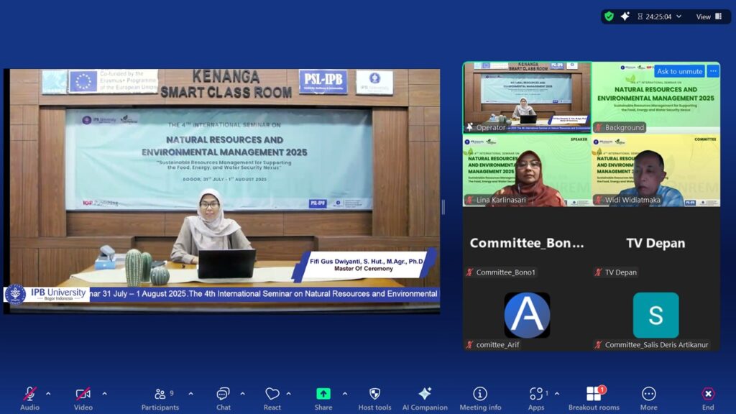
Task: Click the Ask to unmute button
Action: [679, 71]
